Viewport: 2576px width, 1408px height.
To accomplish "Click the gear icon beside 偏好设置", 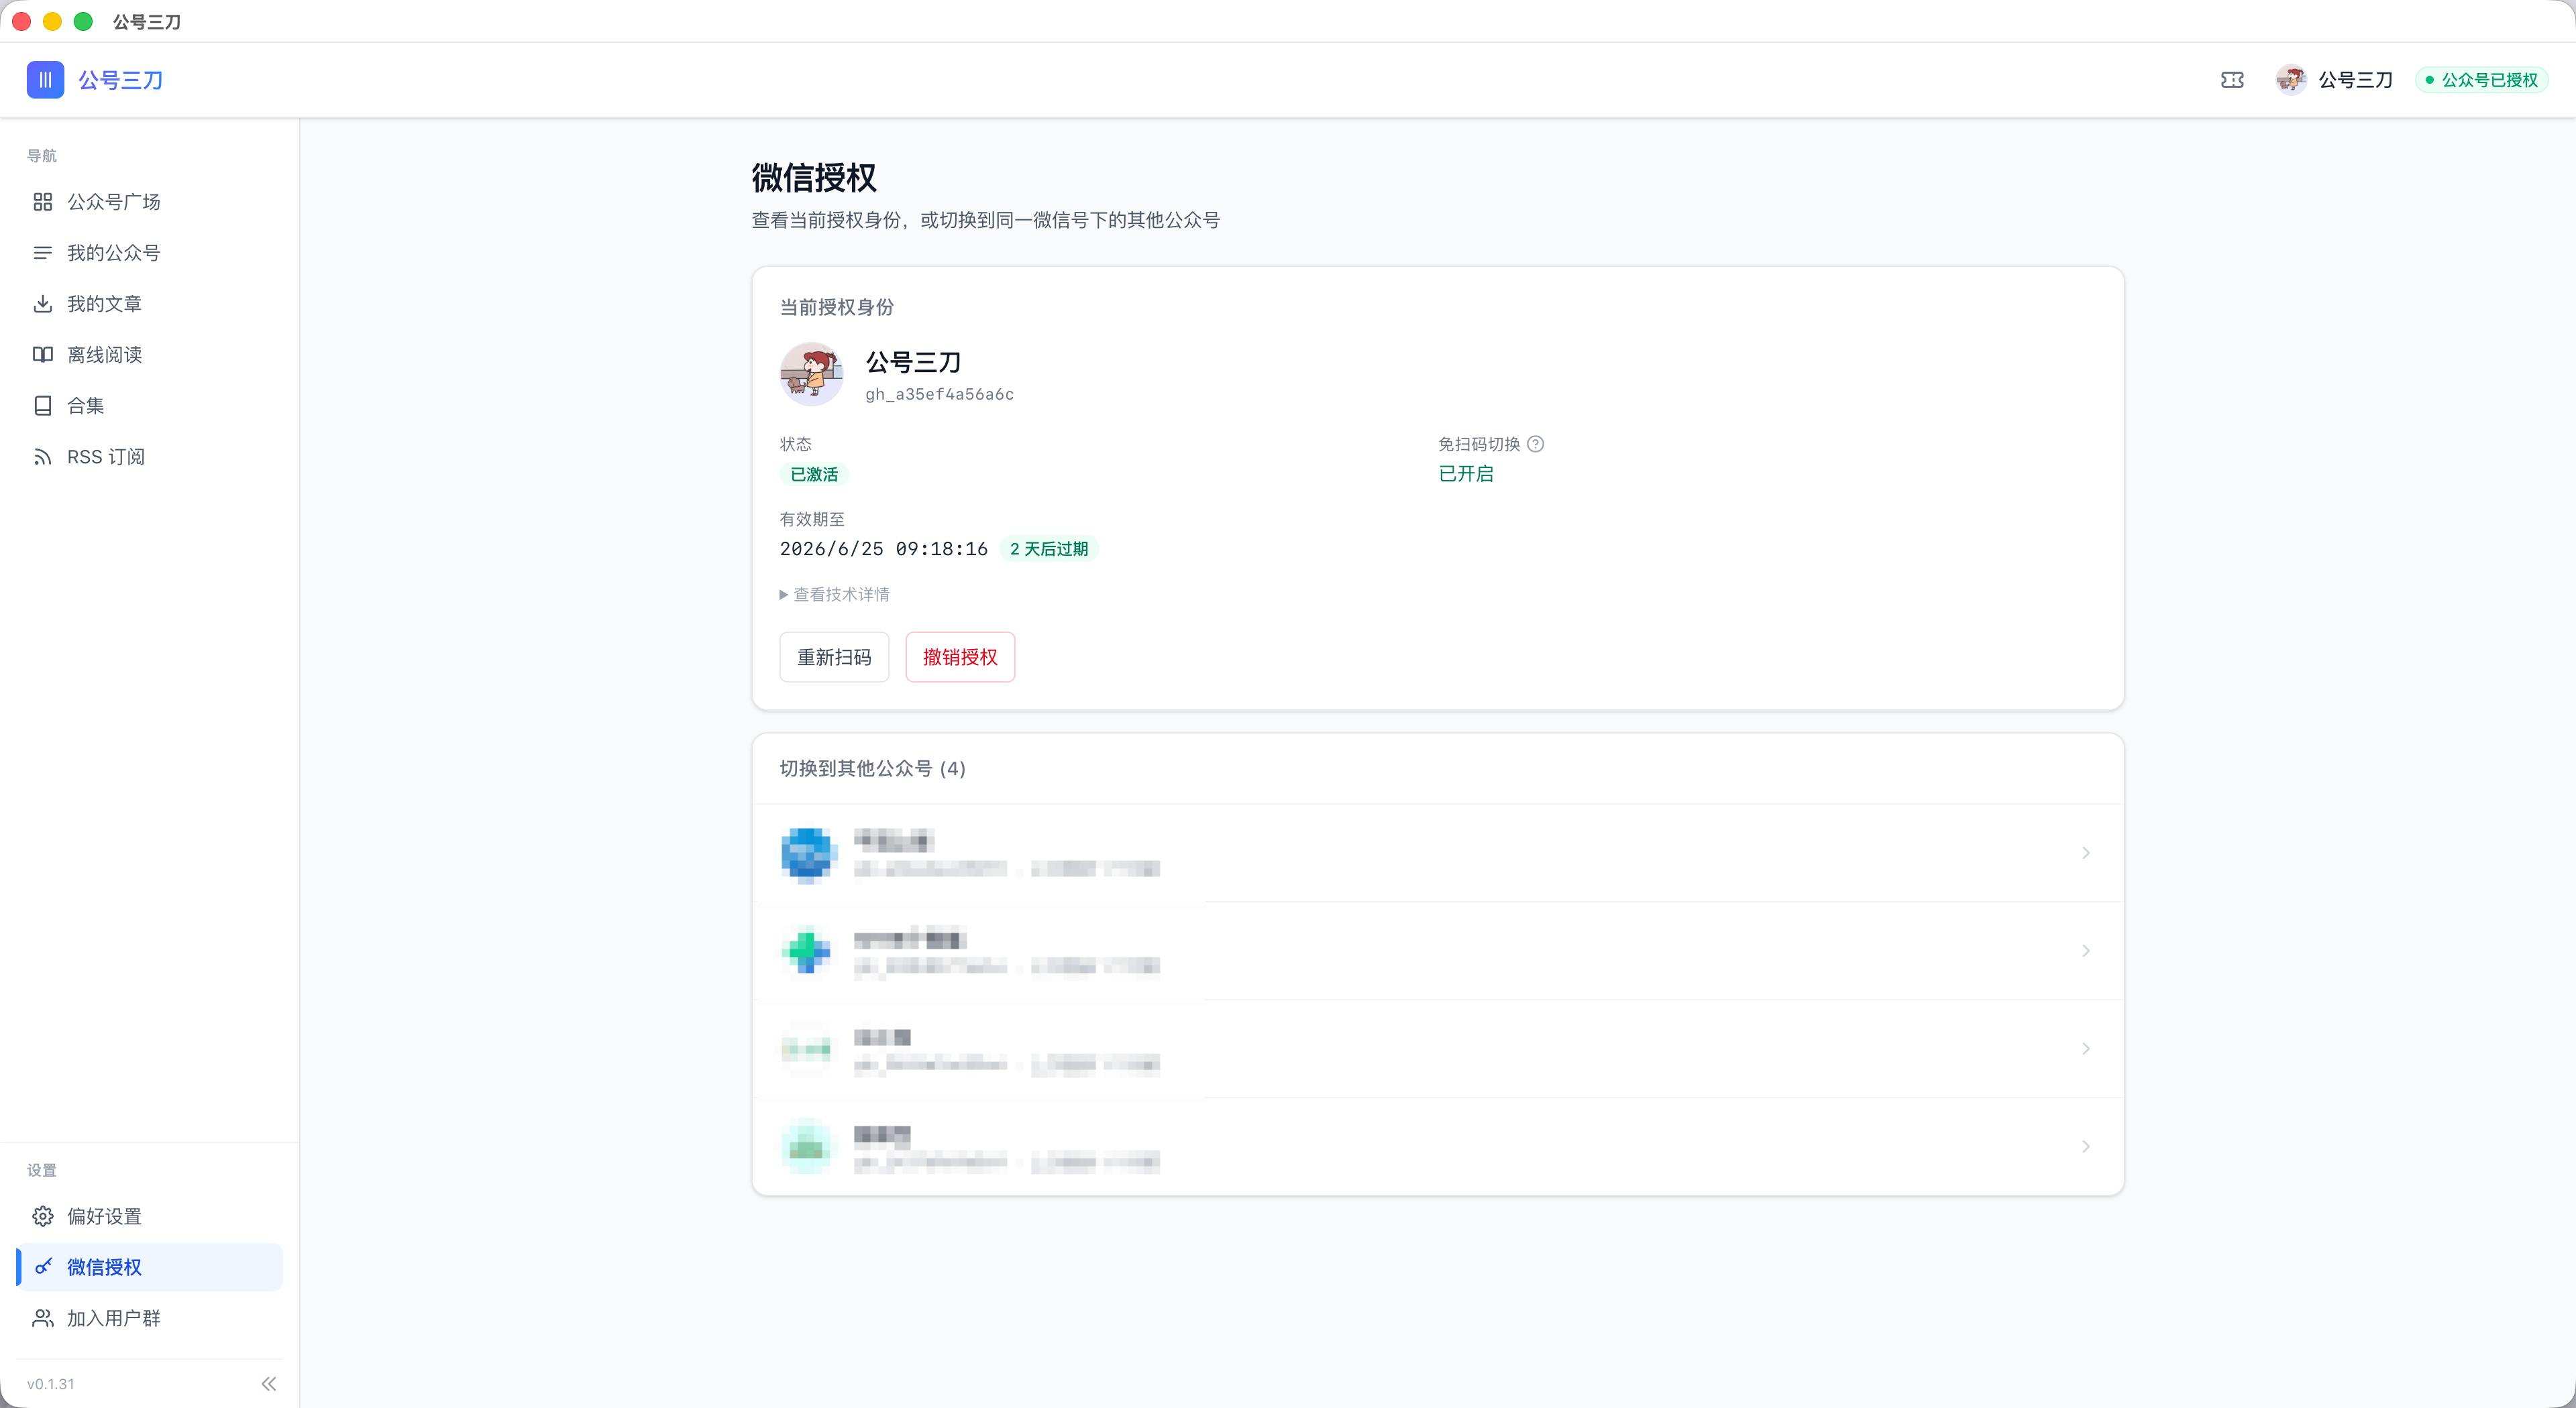I will [x=42, y=1216].
